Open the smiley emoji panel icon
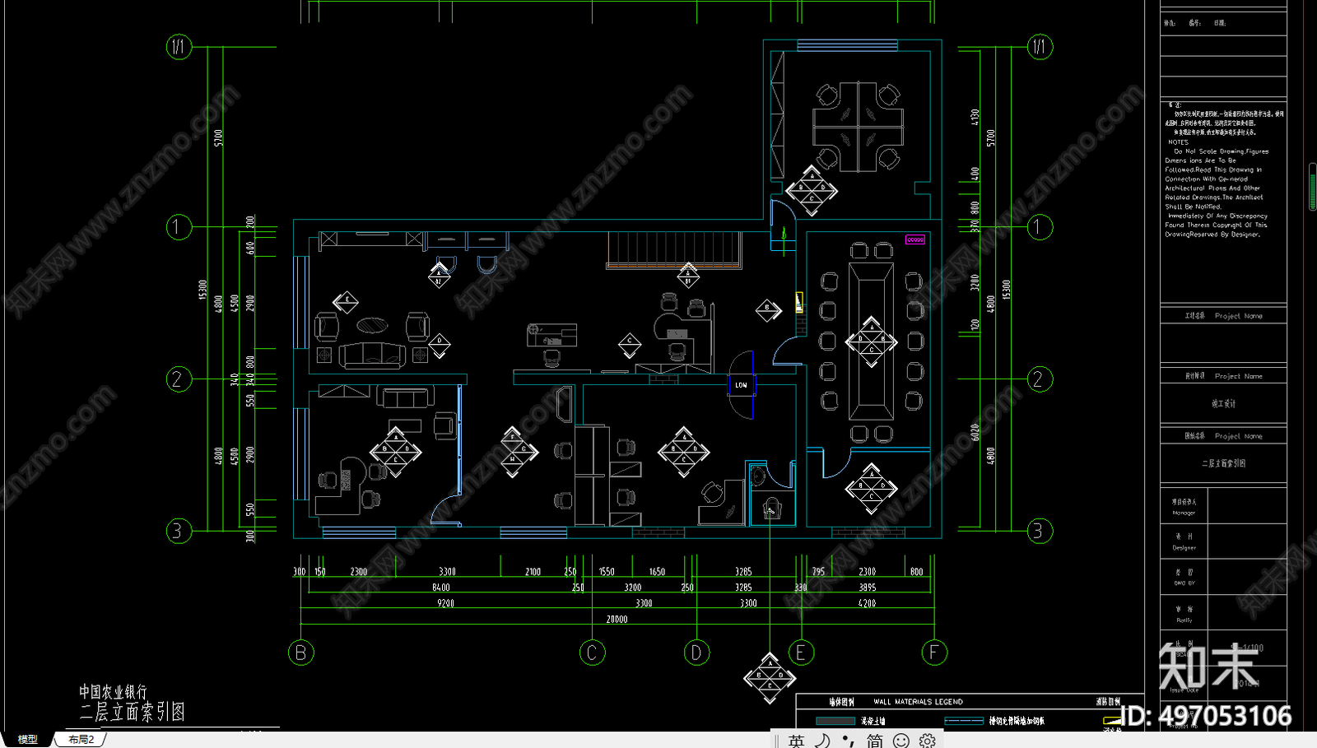Image resolution: width=1317 pixels, height=748 pixels. coord(901,741)
